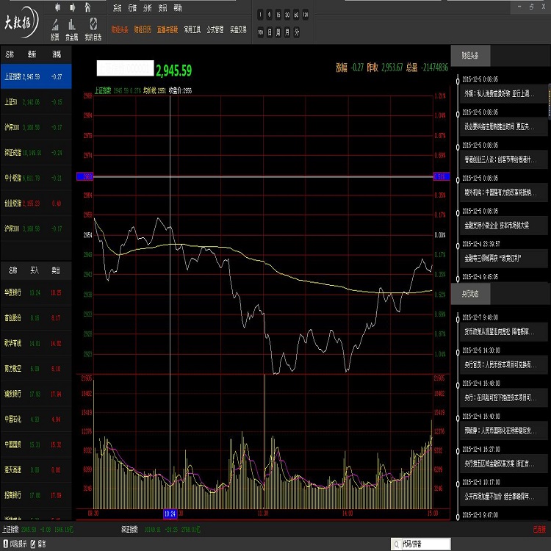Select 中国石化 stock row

[36, 419]
